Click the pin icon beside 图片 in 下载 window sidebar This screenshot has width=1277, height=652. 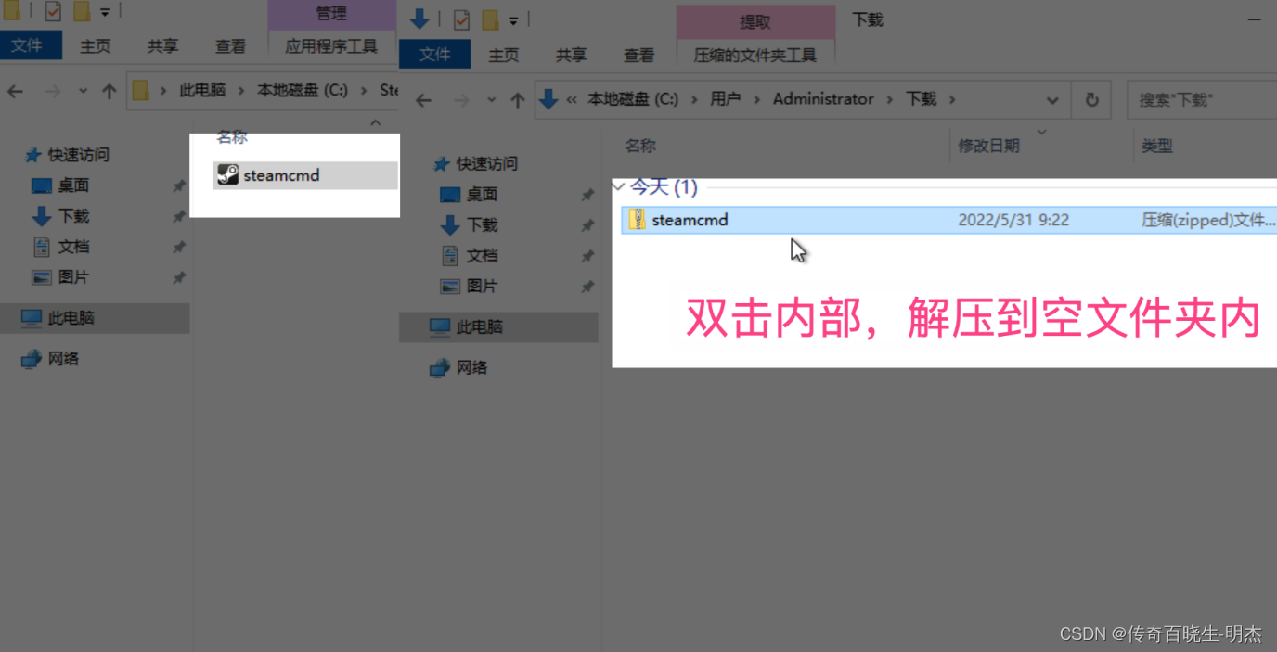pyautogui.click(x=587, y=287)
